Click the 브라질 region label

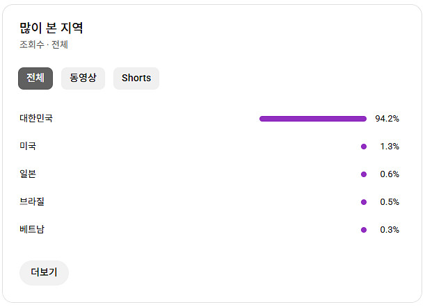(x=32, y=202)
